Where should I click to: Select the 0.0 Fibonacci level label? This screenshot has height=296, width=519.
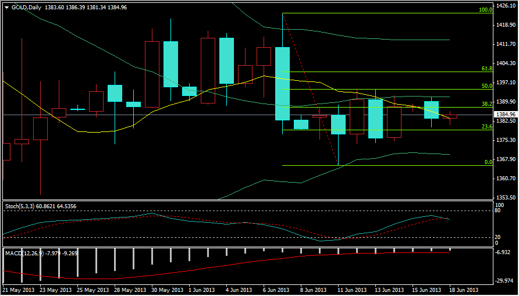488,162
